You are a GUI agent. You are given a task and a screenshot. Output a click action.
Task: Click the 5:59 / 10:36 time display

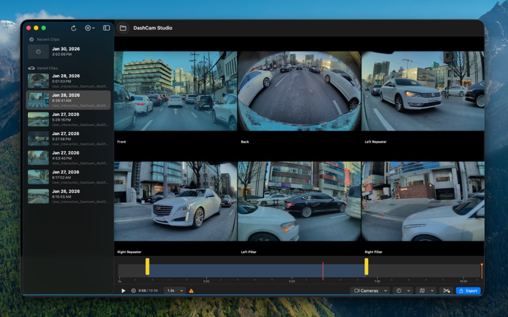click(x=148, y=291)
